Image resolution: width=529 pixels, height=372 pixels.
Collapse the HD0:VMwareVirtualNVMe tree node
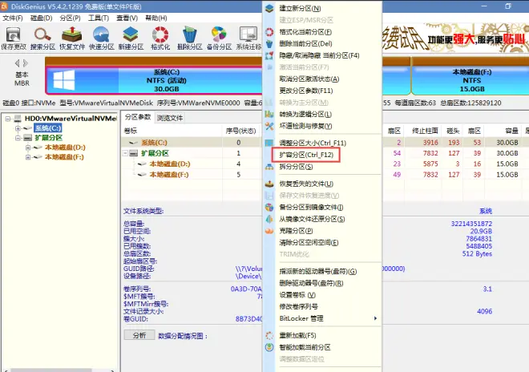(8, 119)
